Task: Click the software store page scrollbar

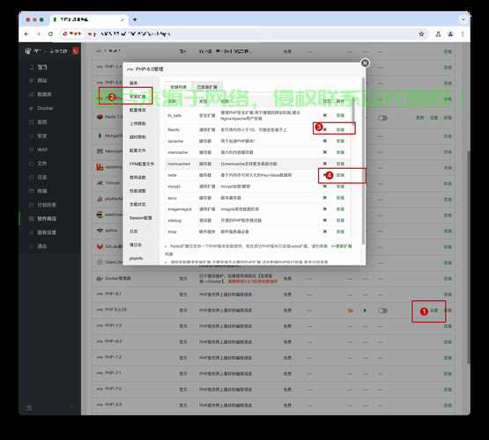Action: click(468, 257)
